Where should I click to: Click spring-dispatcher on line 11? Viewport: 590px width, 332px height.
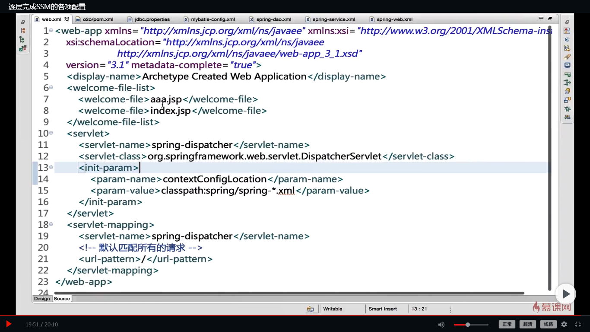pos(192,145)
